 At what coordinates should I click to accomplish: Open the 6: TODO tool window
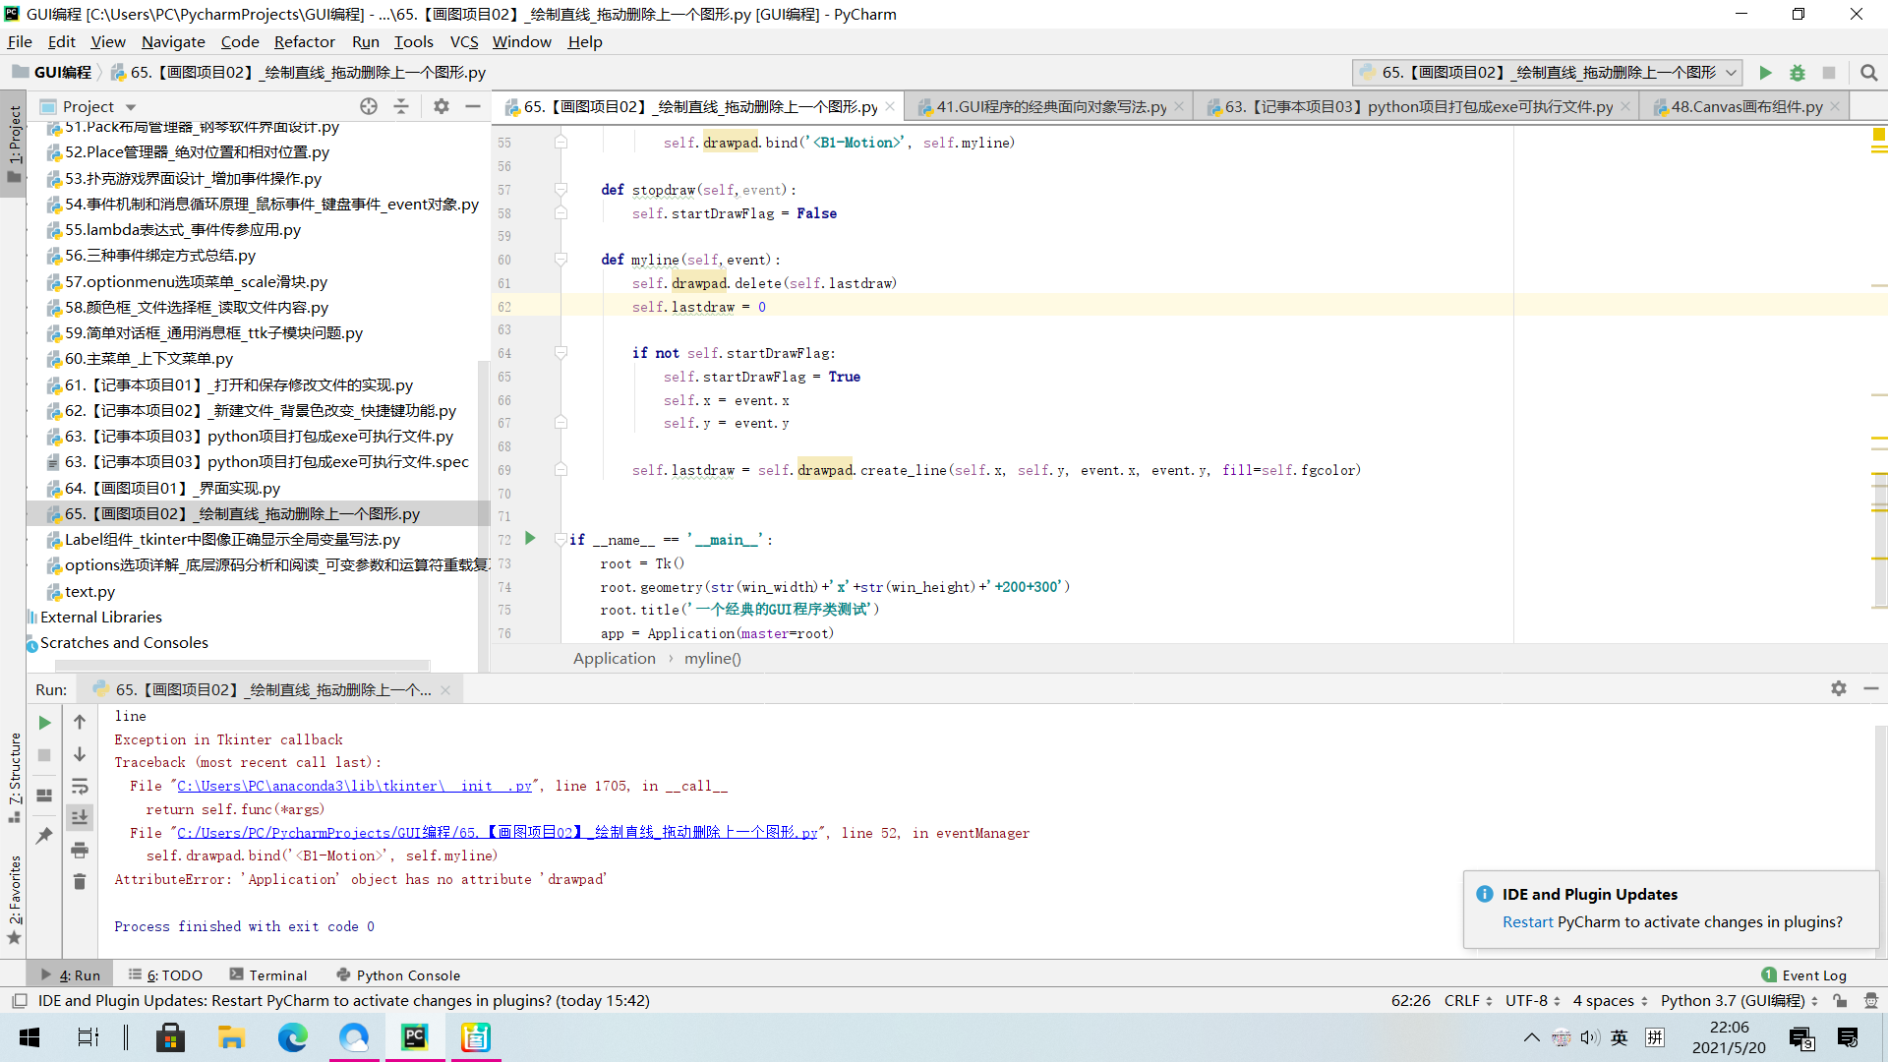coord(165,975)
